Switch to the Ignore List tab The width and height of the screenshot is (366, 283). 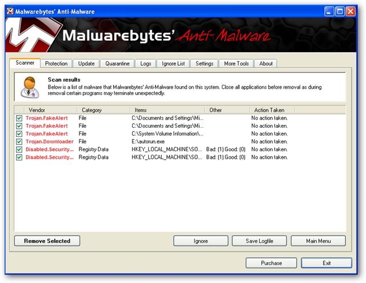tap(173, 64)
